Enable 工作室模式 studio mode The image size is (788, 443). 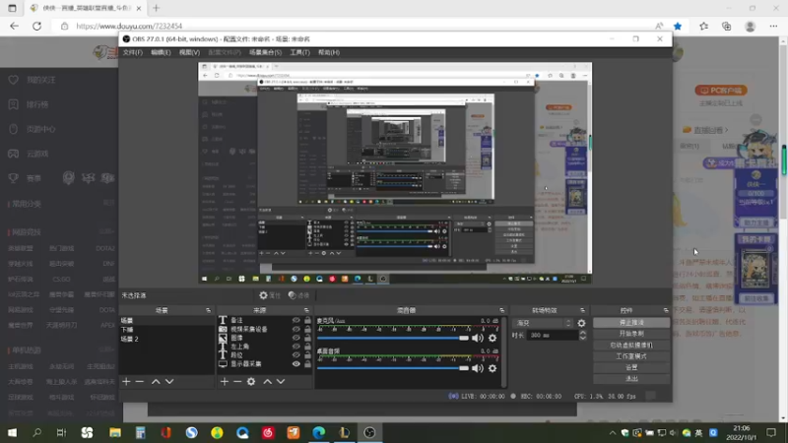(x=631, y=356)
